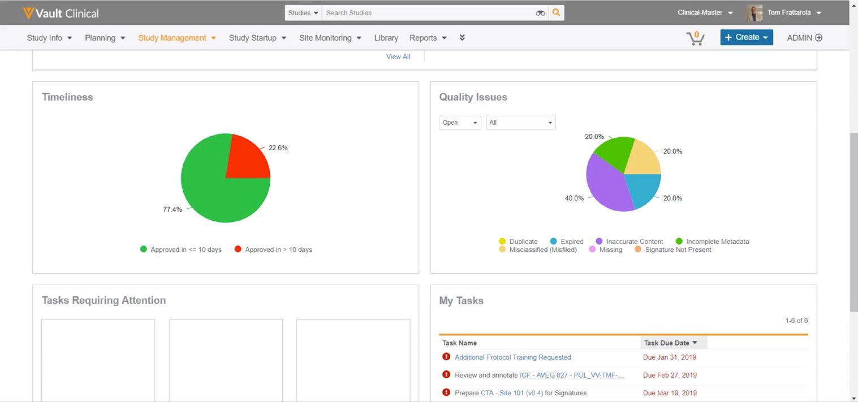Image resolution: width=858 pixels, height=402 pixels.
Task: Open the Open status filter dropdown
Action: (460, 123)
